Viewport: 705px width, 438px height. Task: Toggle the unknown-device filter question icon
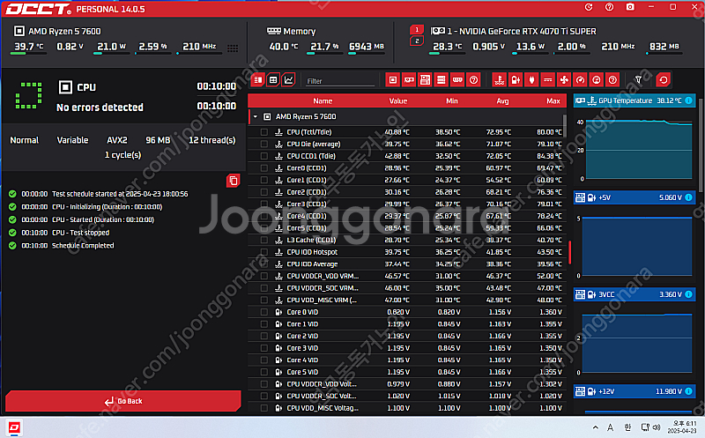tap(473, 80)
